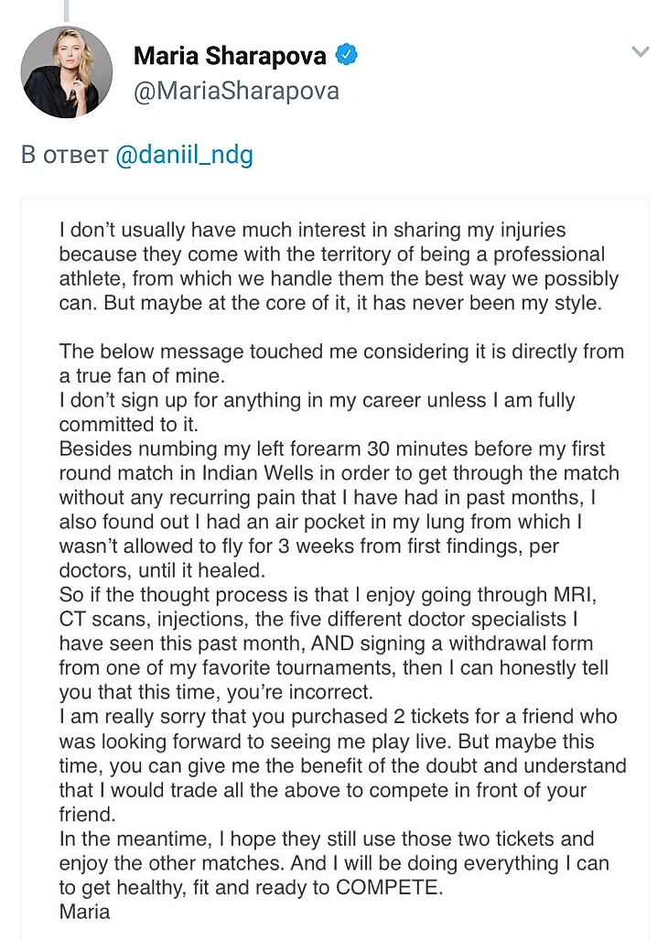Click the line "I am really sorry"
668x941 pixels.
338,717
